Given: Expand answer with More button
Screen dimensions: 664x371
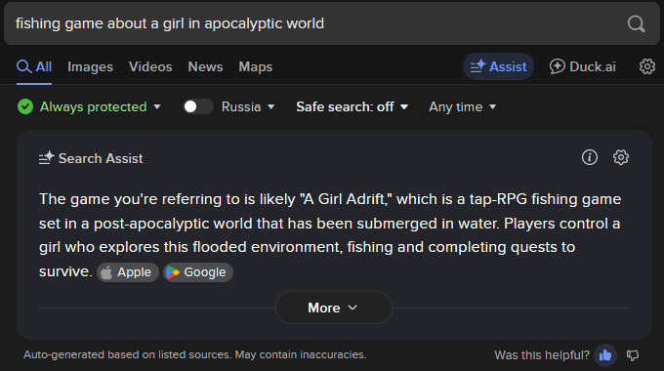Looking at the screenshot, I should click(334, 308).
